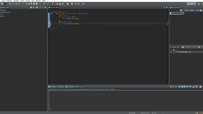Open the Help menu
The height and width of the screenshot is (114, 203).
coord(43,1)
